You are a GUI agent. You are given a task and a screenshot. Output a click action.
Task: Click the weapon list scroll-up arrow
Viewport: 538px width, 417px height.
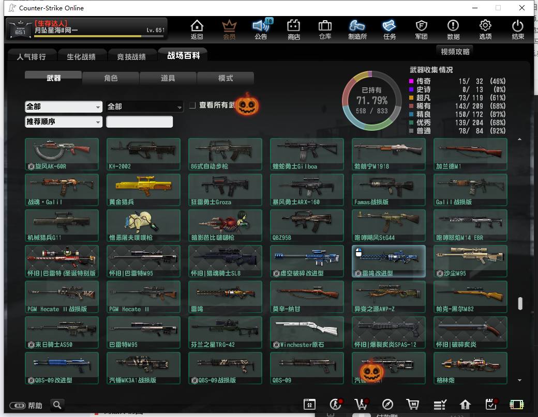(520, 139)
